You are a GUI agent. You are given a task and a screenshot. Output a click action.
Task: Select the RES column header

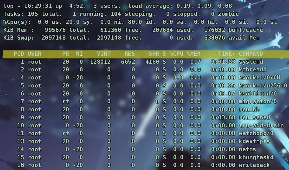(129, 54)
